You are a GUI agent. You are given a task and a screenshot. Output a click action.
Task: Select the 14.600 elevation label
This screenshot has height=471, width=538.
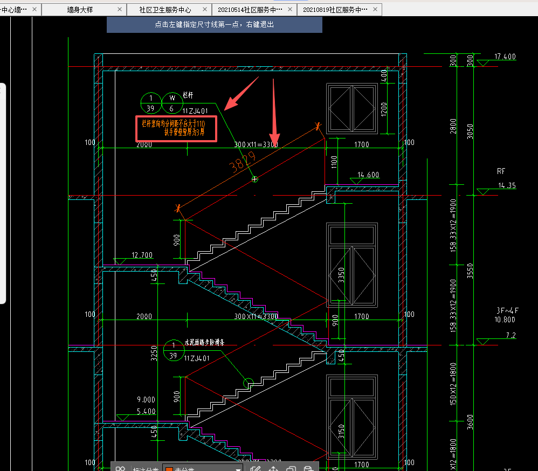click(368, 175)
